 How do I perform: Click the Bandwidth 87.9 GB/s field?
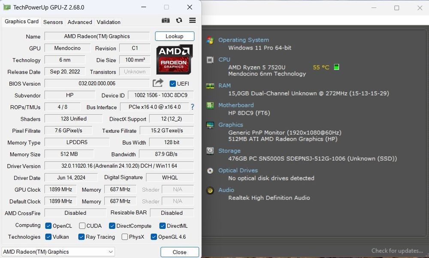pos(166,154)
